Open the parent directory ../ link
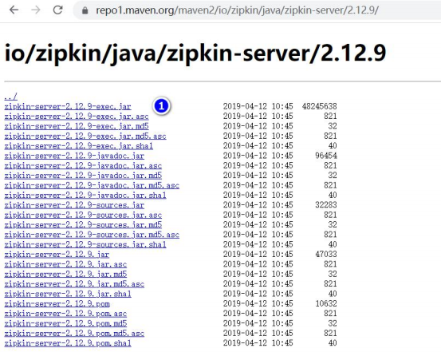This screenshot has height=360, width=441. (x=10, y=97)
